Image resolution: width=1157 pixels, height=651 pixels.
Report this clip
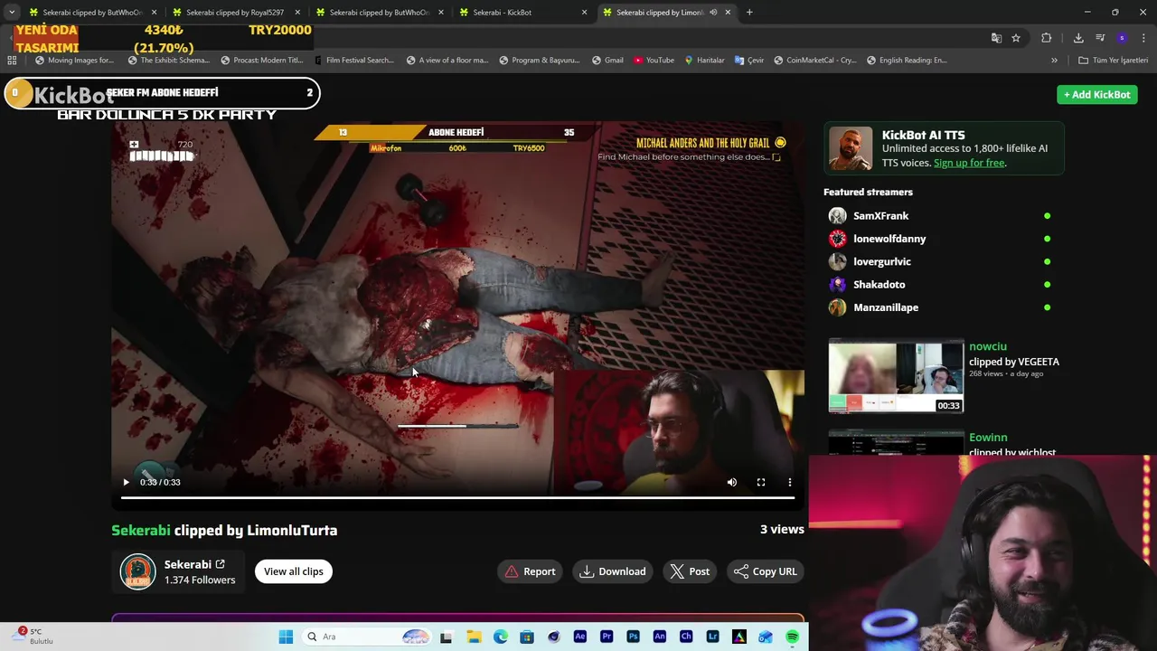pyautogui.click(x=531, y=571)
